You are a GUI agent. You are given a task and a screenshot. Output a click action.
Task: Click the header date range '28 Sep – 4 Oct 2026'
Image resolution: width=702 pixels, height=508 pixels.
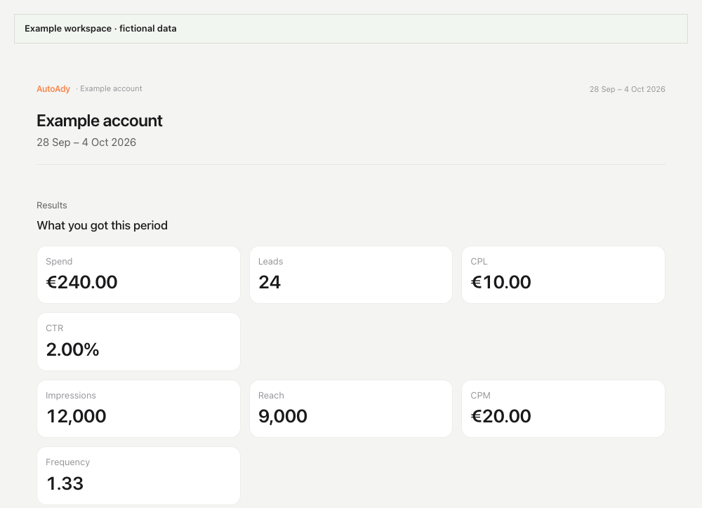coord(627,89)
